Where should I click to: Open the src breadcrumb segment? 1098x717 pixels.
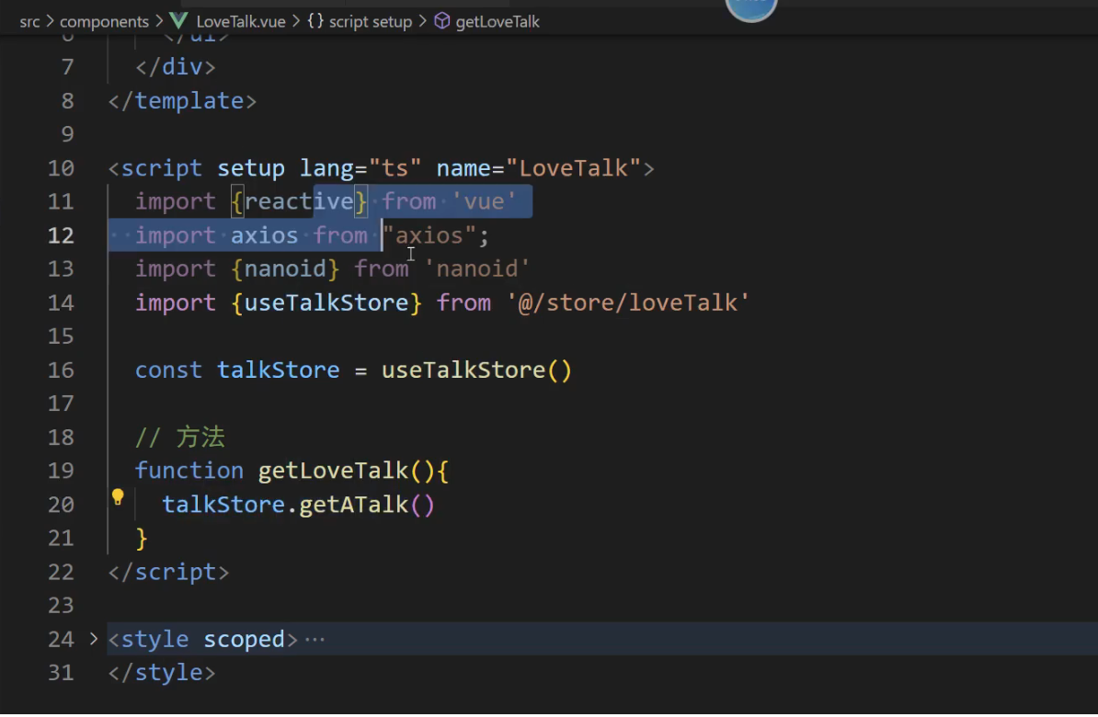[29, 22]
